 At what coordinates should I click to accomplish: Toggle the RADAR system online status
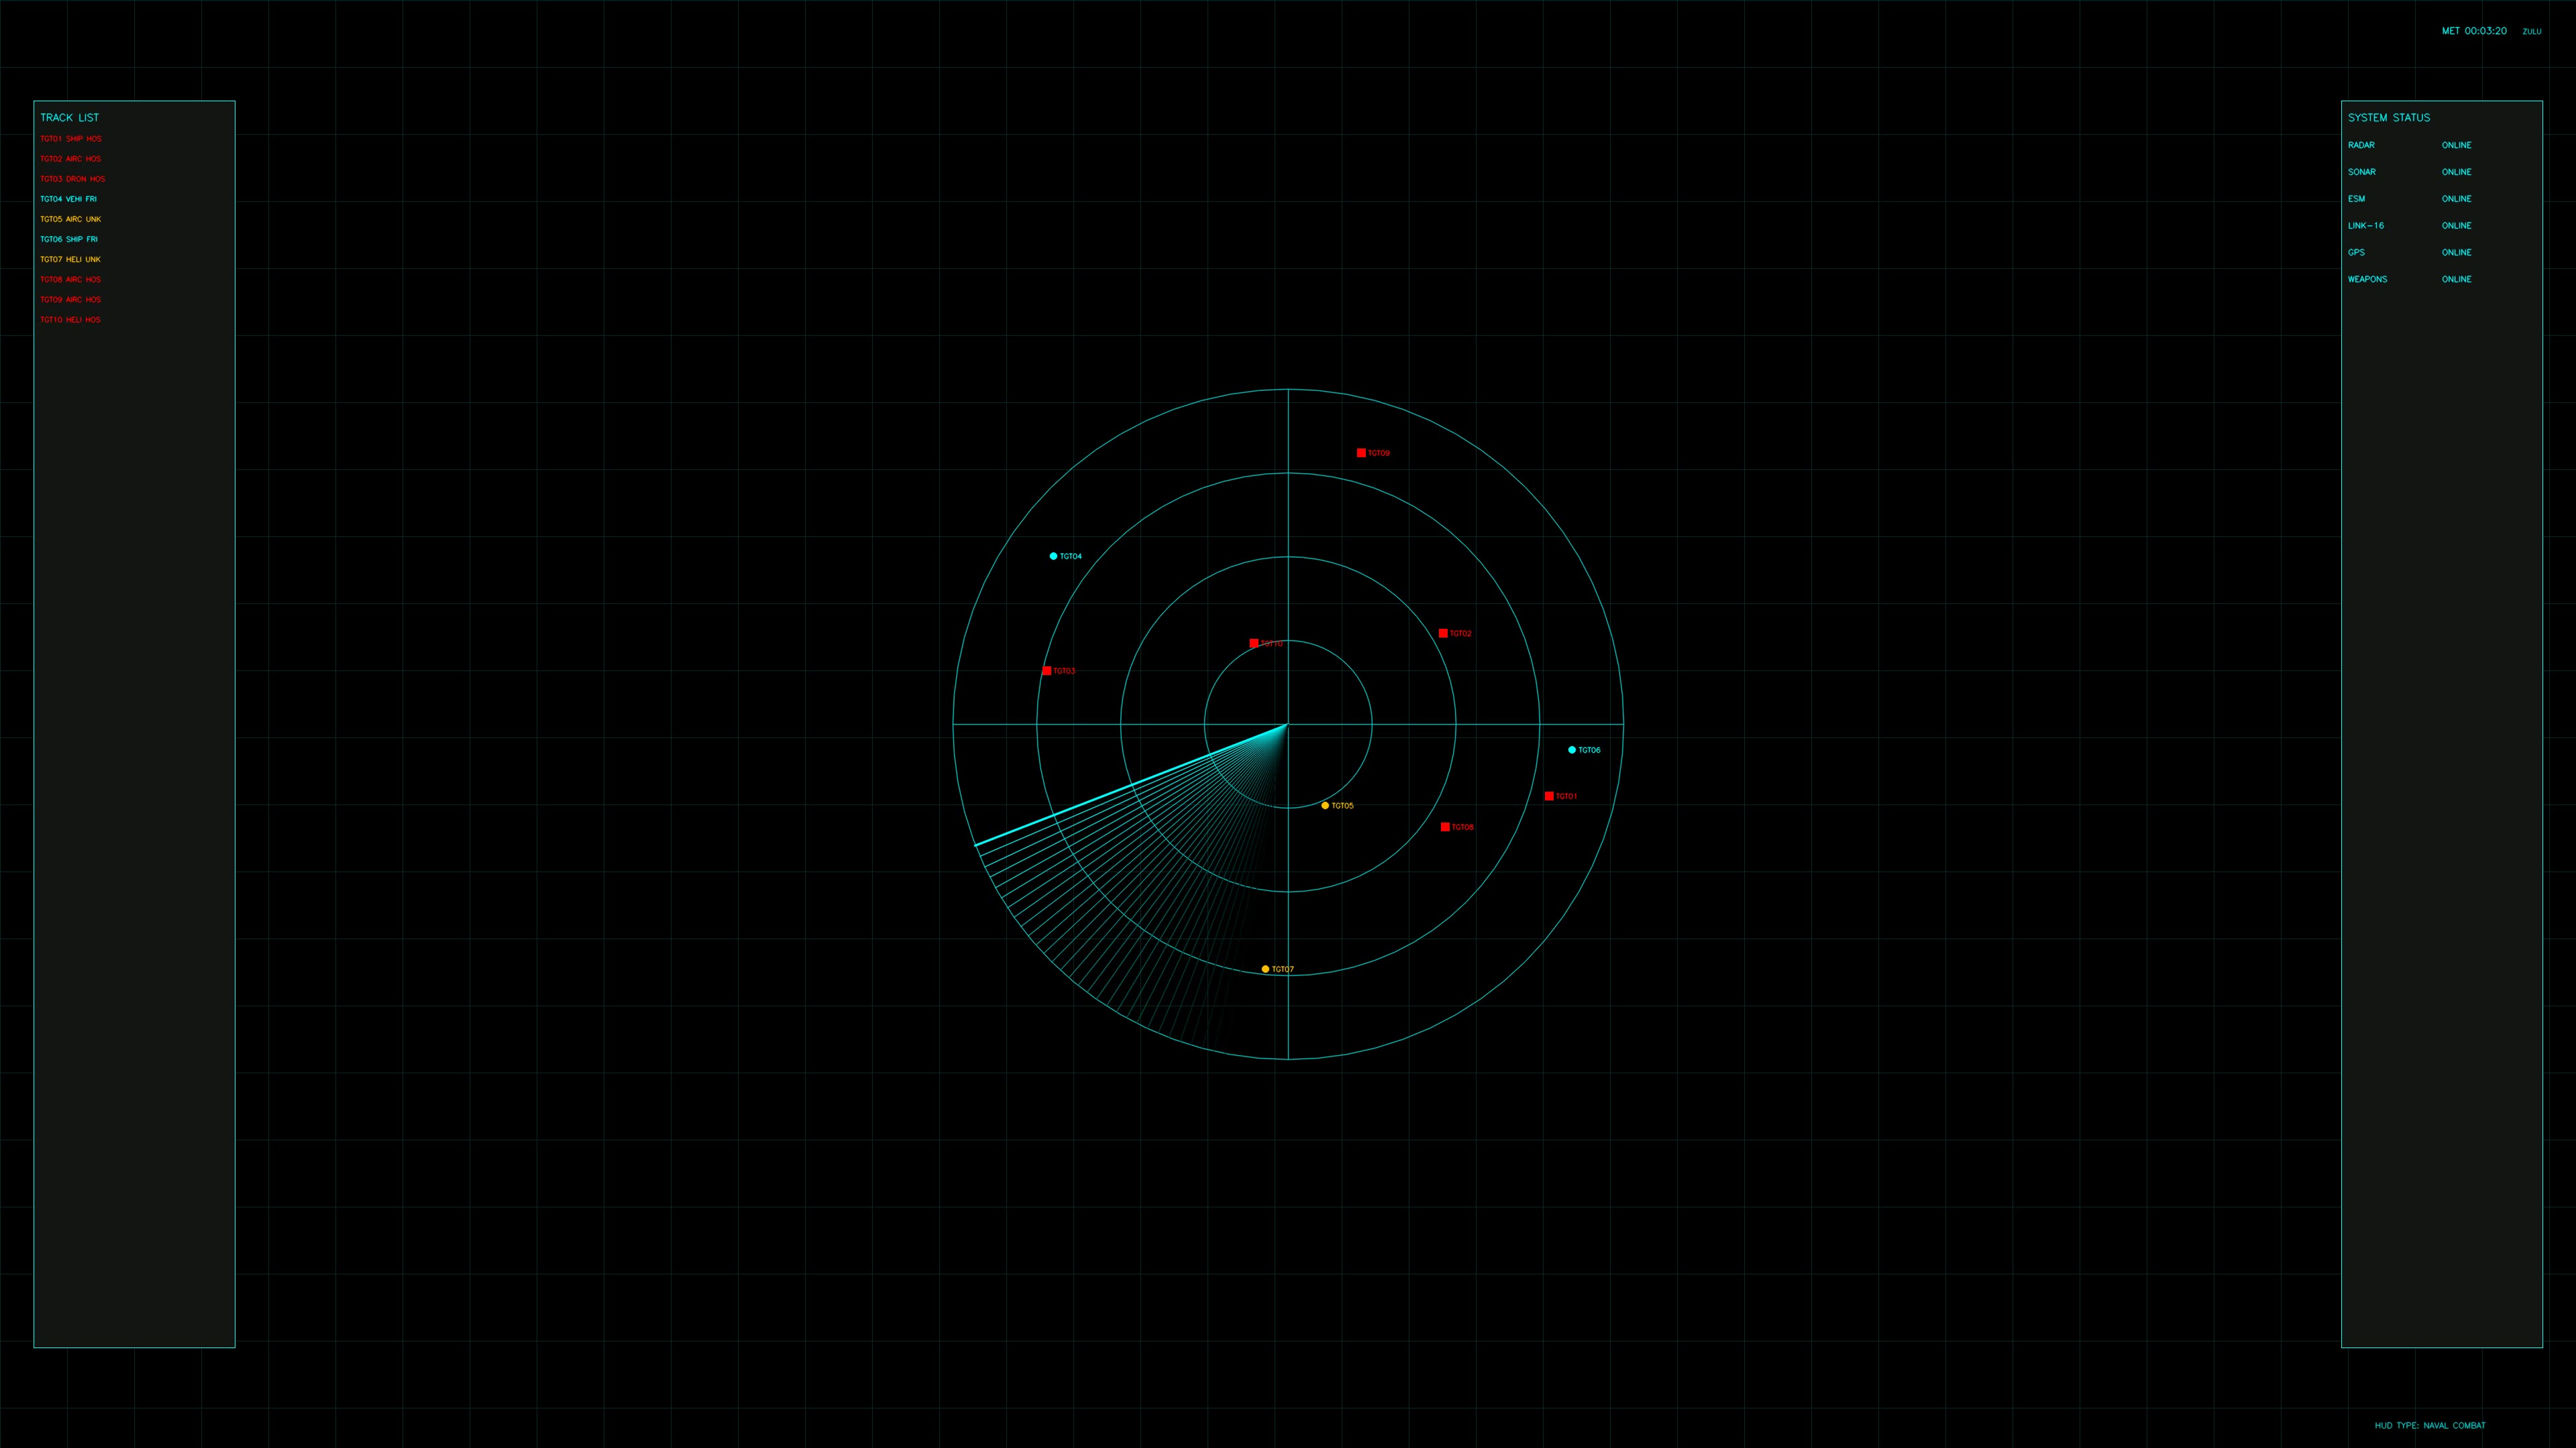click(2456, 145)
